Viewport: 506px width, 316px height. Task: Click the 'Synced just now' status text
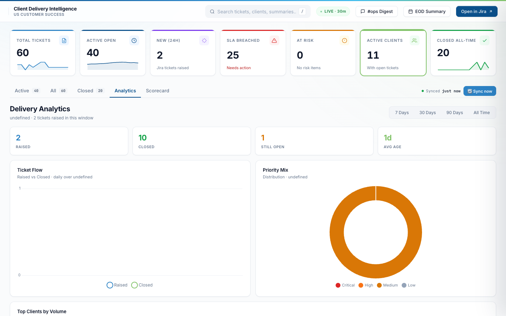[441, 91]
